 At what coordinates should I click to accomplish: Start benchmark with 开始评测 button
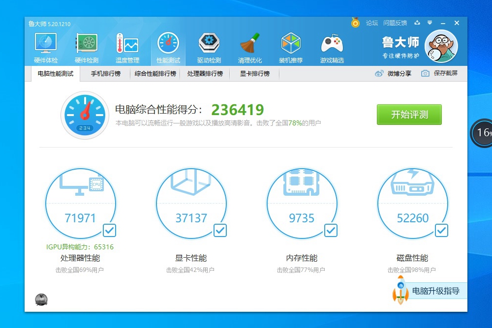409,115
